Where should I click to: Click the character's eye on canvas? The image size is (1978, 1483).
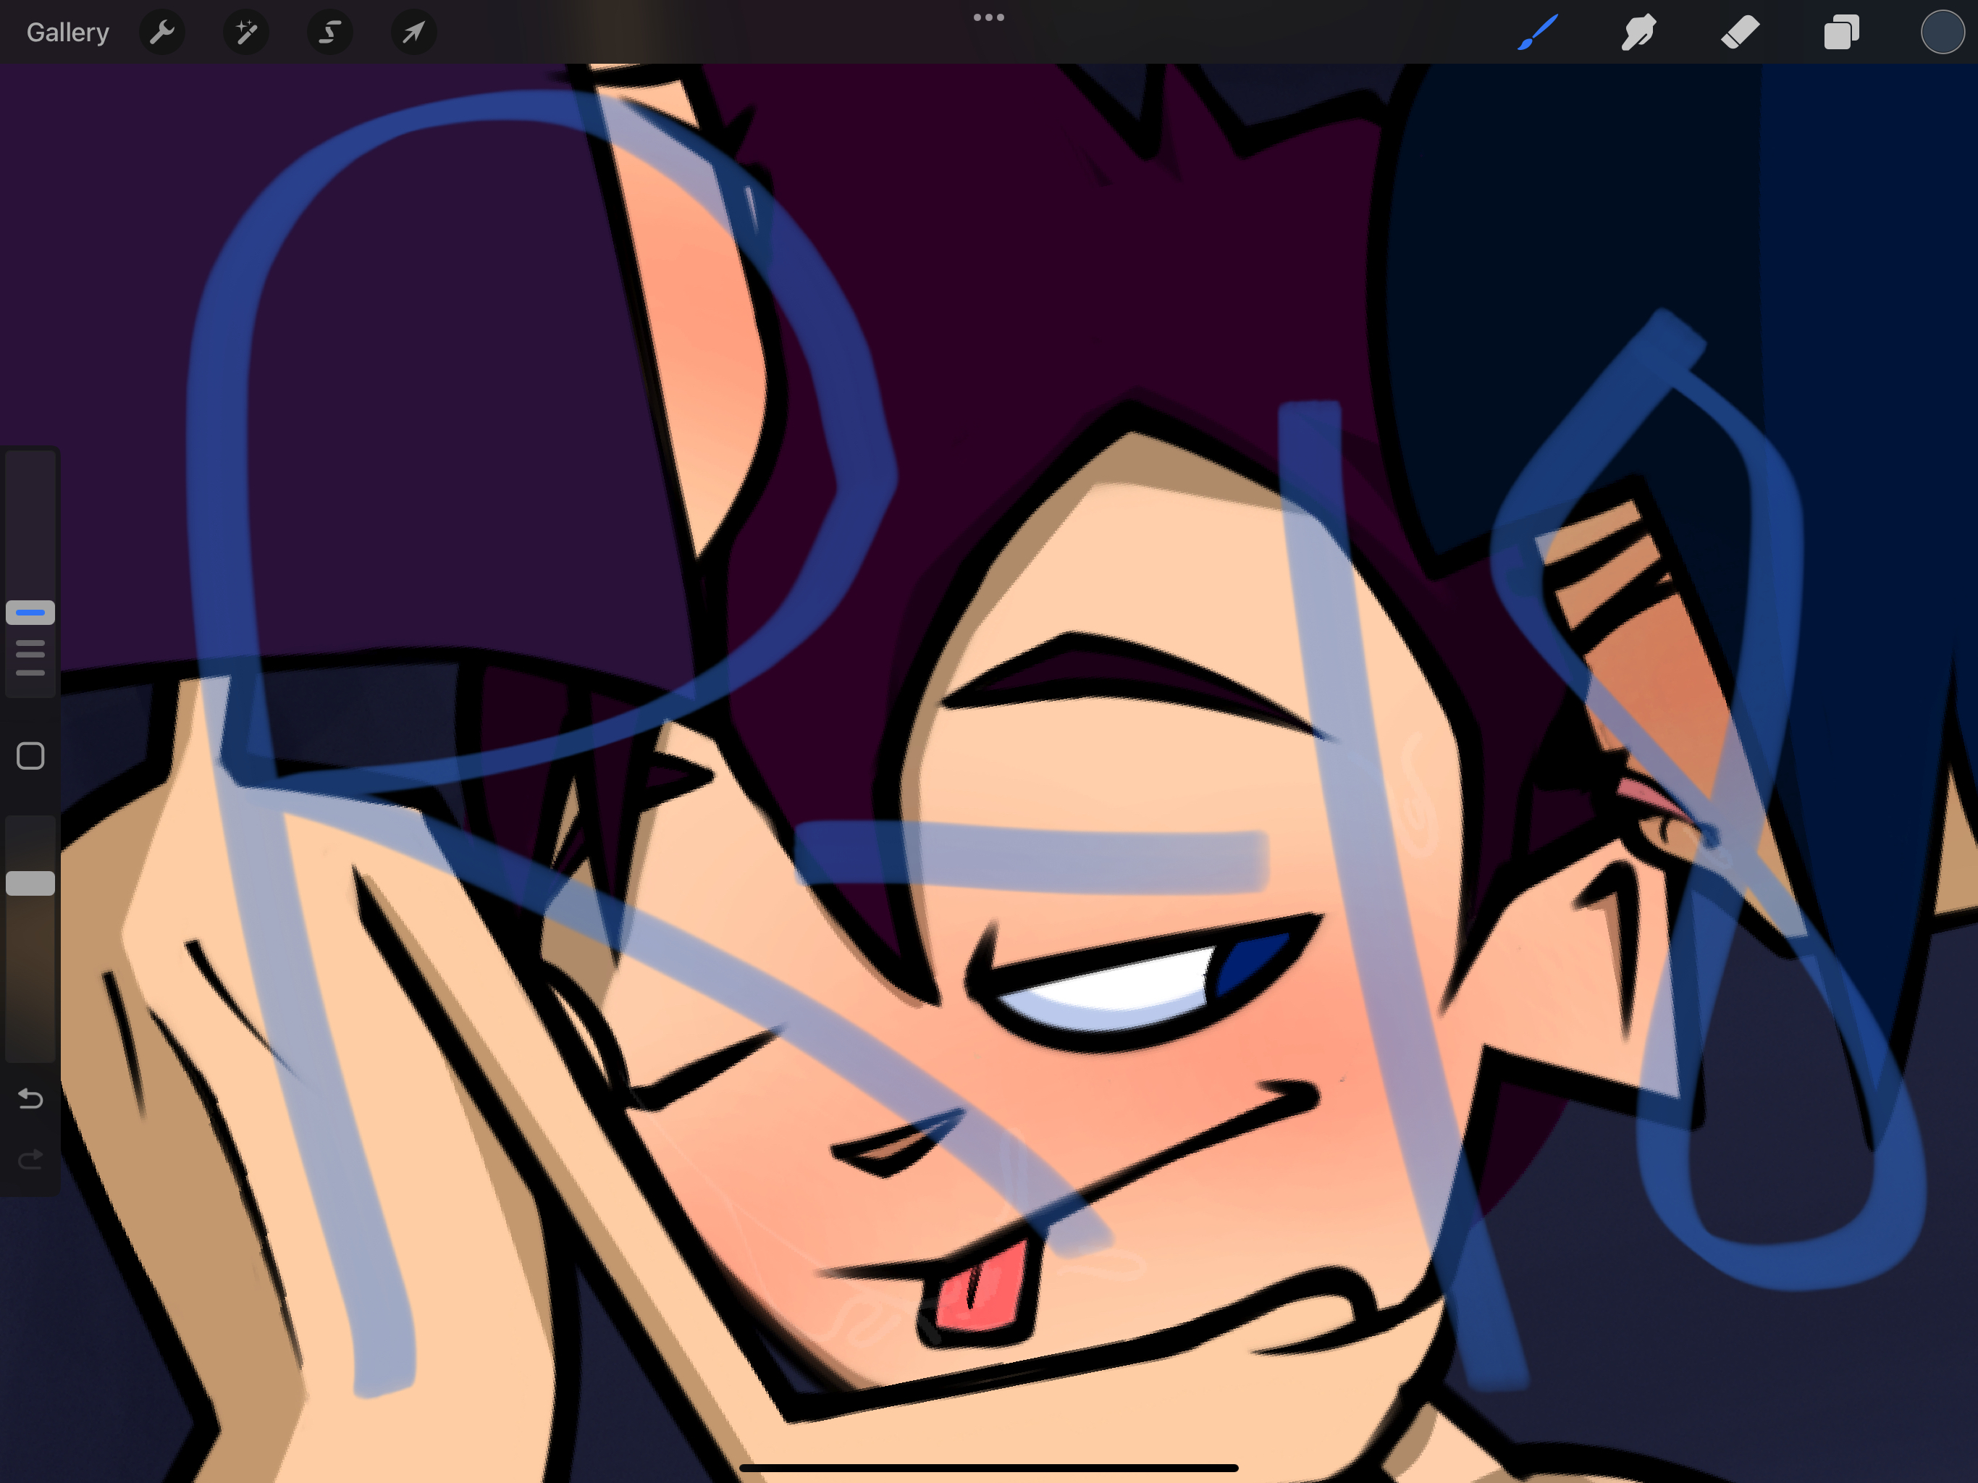(x=1145, y=982)
